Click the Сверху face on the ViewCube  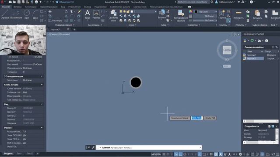[x=227, y=50]
